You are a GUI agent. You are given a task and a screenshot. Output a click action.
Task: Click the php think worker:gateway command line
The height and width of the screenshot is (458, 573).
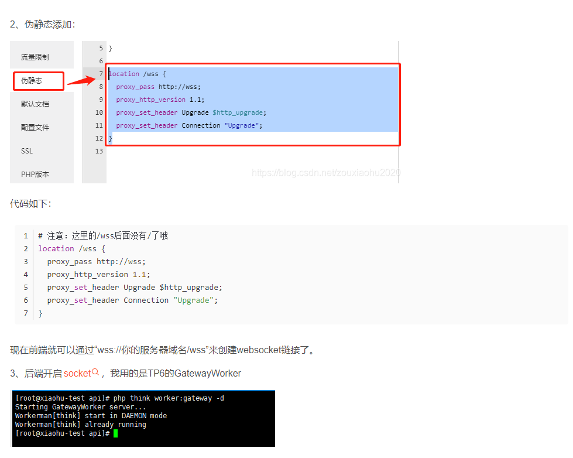pyautogui.click(x=169, y=398)
